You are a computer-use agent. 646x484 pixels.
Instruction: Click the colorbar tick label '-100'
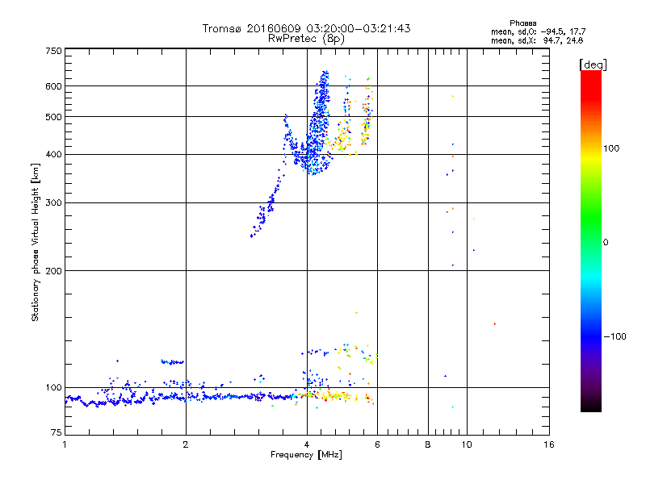[x=615, y=336]
